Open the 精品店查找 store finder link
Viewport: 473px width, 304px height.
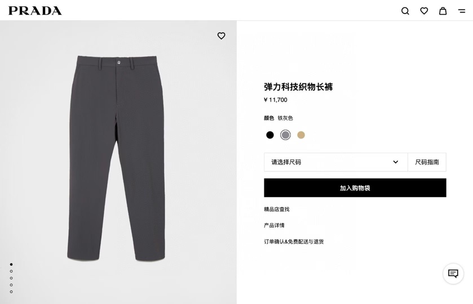[x=277, y=209]
